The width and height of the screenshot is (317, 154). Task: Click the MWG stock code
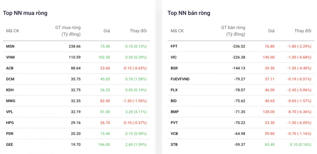point(10,101)
